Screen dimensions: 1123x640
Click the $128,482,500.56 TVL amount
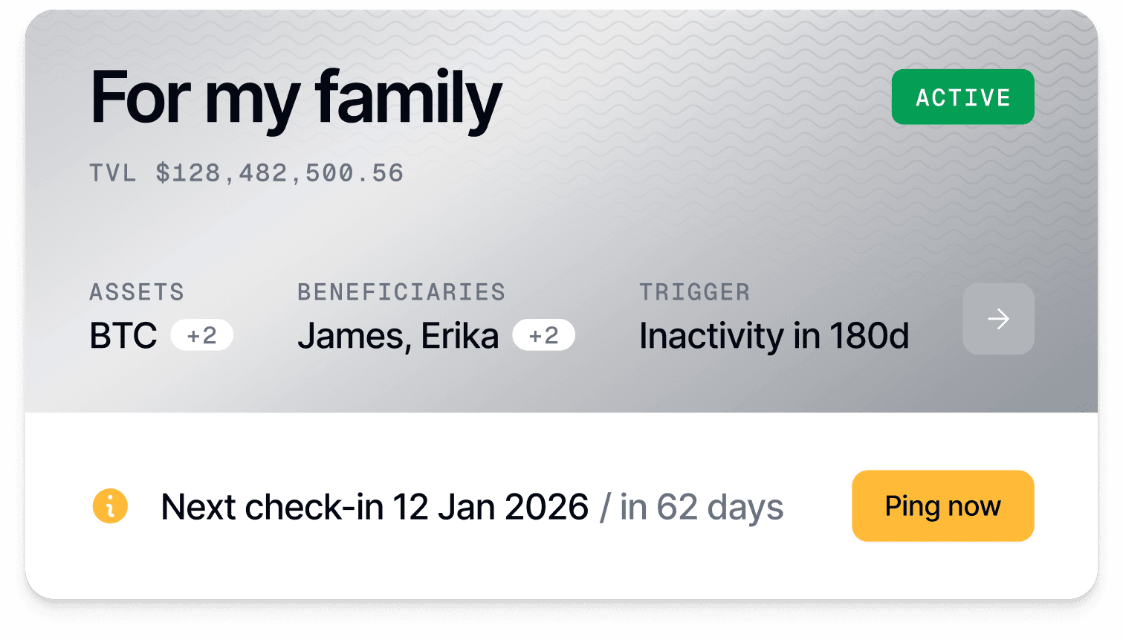(279, 173)
